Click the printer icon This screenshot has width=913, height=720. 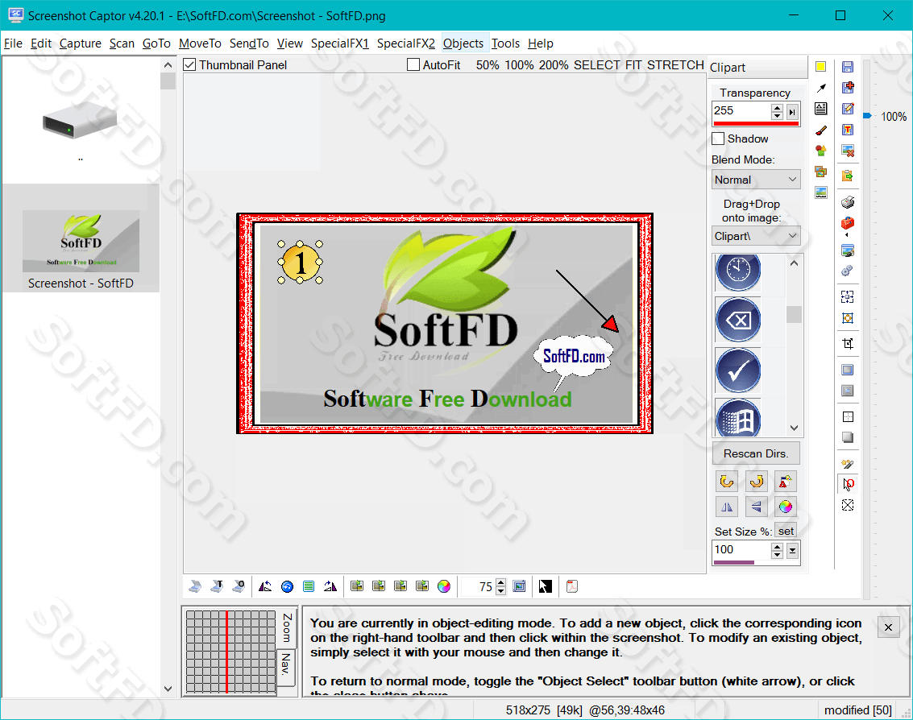click(848, 202)
